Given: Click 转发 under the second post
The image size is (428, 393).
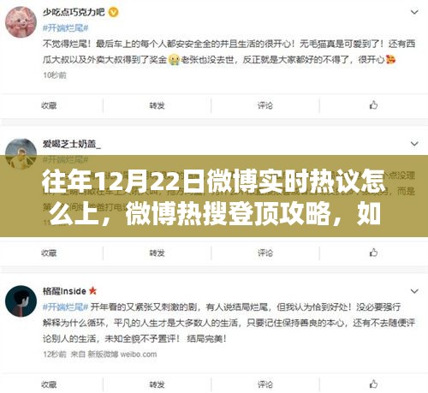Looking at the screenshot, I should click(157, 253).
